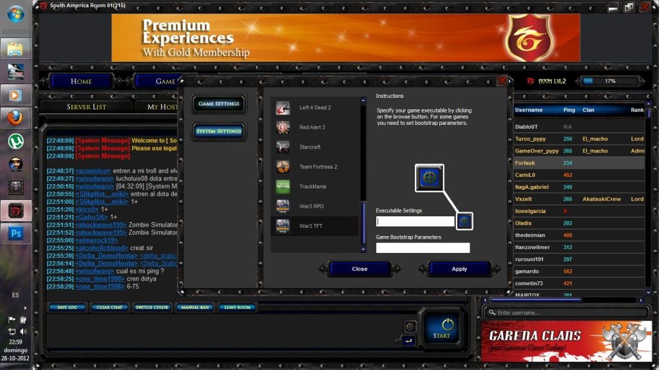Open uTorrent from taskbar

point(15,142)
